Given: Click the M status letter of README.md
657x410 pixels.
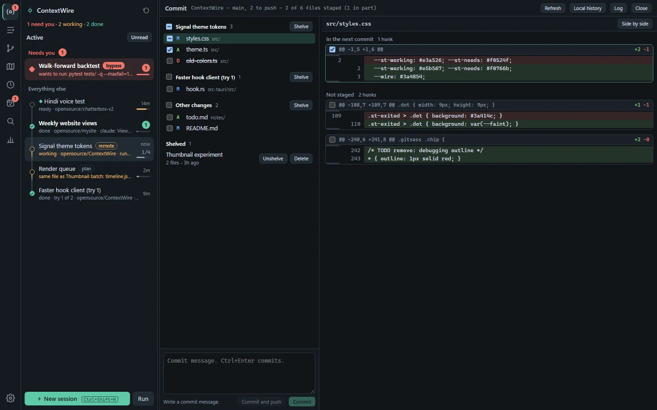Looking at the screenshot, I should tap(178, 128).
